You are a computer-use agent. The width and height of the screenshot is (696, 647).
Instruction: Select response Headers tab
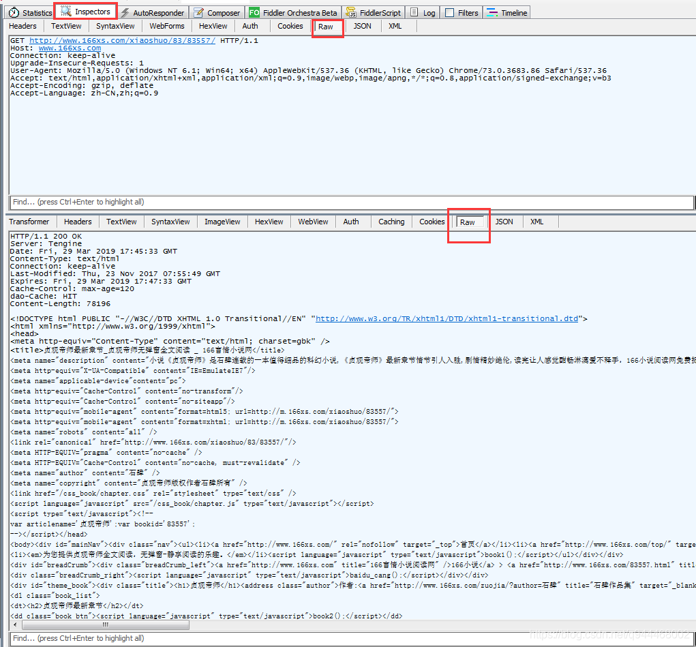(78, 222)
